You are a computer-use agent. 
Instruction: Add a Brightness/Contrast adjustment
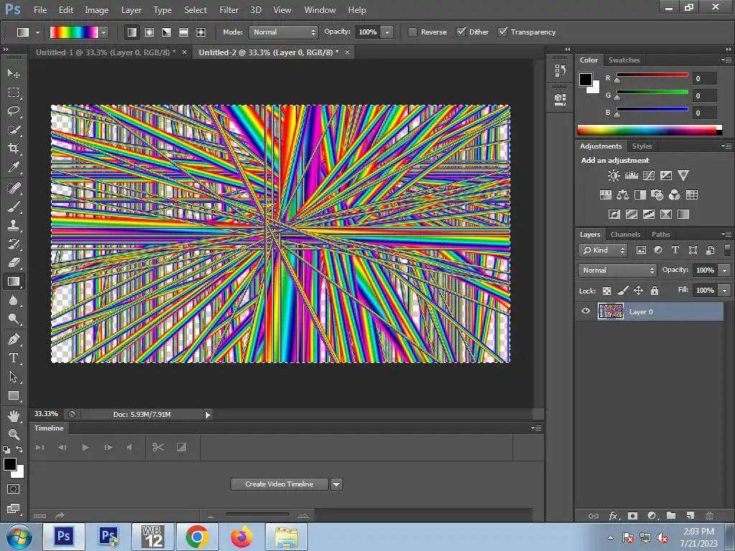coord(613,176)
